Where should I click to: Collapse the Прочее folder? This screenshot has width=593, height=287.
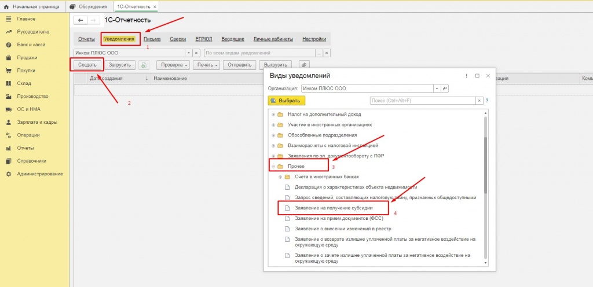pyautogui.click(x=273, y=166)
